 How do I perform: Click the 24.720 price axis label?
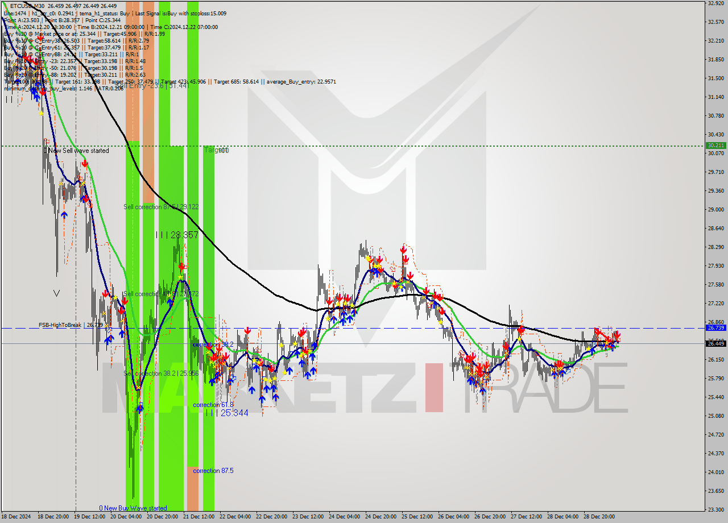pyautogui.click(x=715, y=434)
